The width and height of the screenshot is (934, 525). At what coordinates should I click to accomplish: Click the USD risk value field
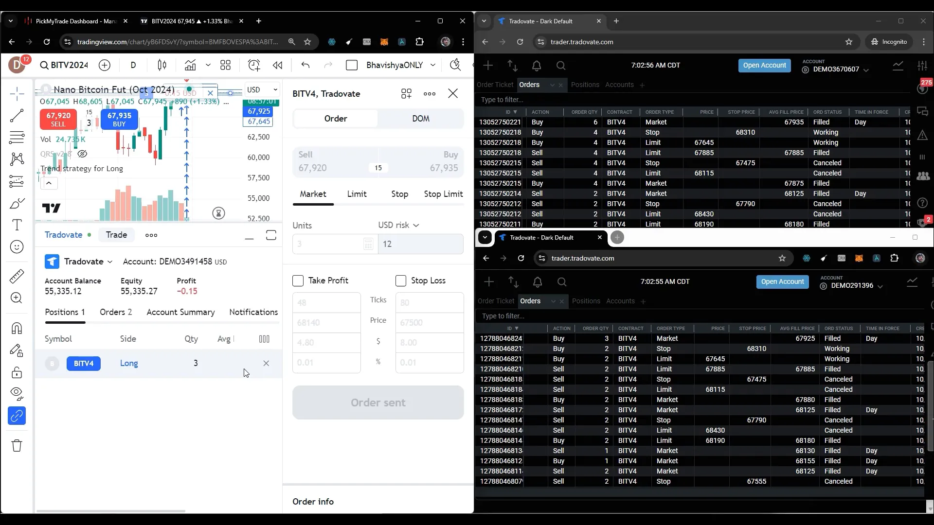[x=421, y=244]
